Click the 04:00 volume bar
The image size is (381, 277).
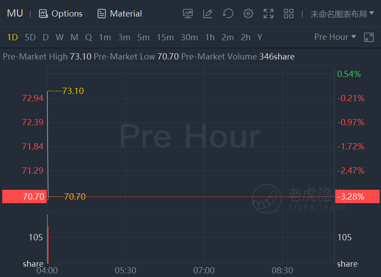(x=48, y=239)
